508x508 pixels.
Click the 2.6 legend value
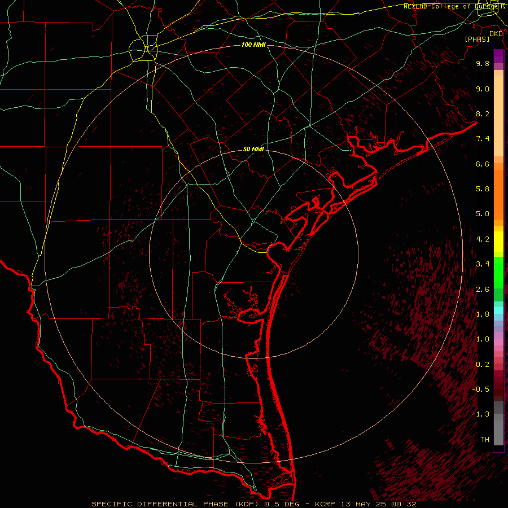(483, 290)
